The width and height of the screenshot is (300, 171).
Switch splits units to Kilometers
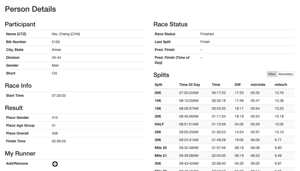point(286,74)
